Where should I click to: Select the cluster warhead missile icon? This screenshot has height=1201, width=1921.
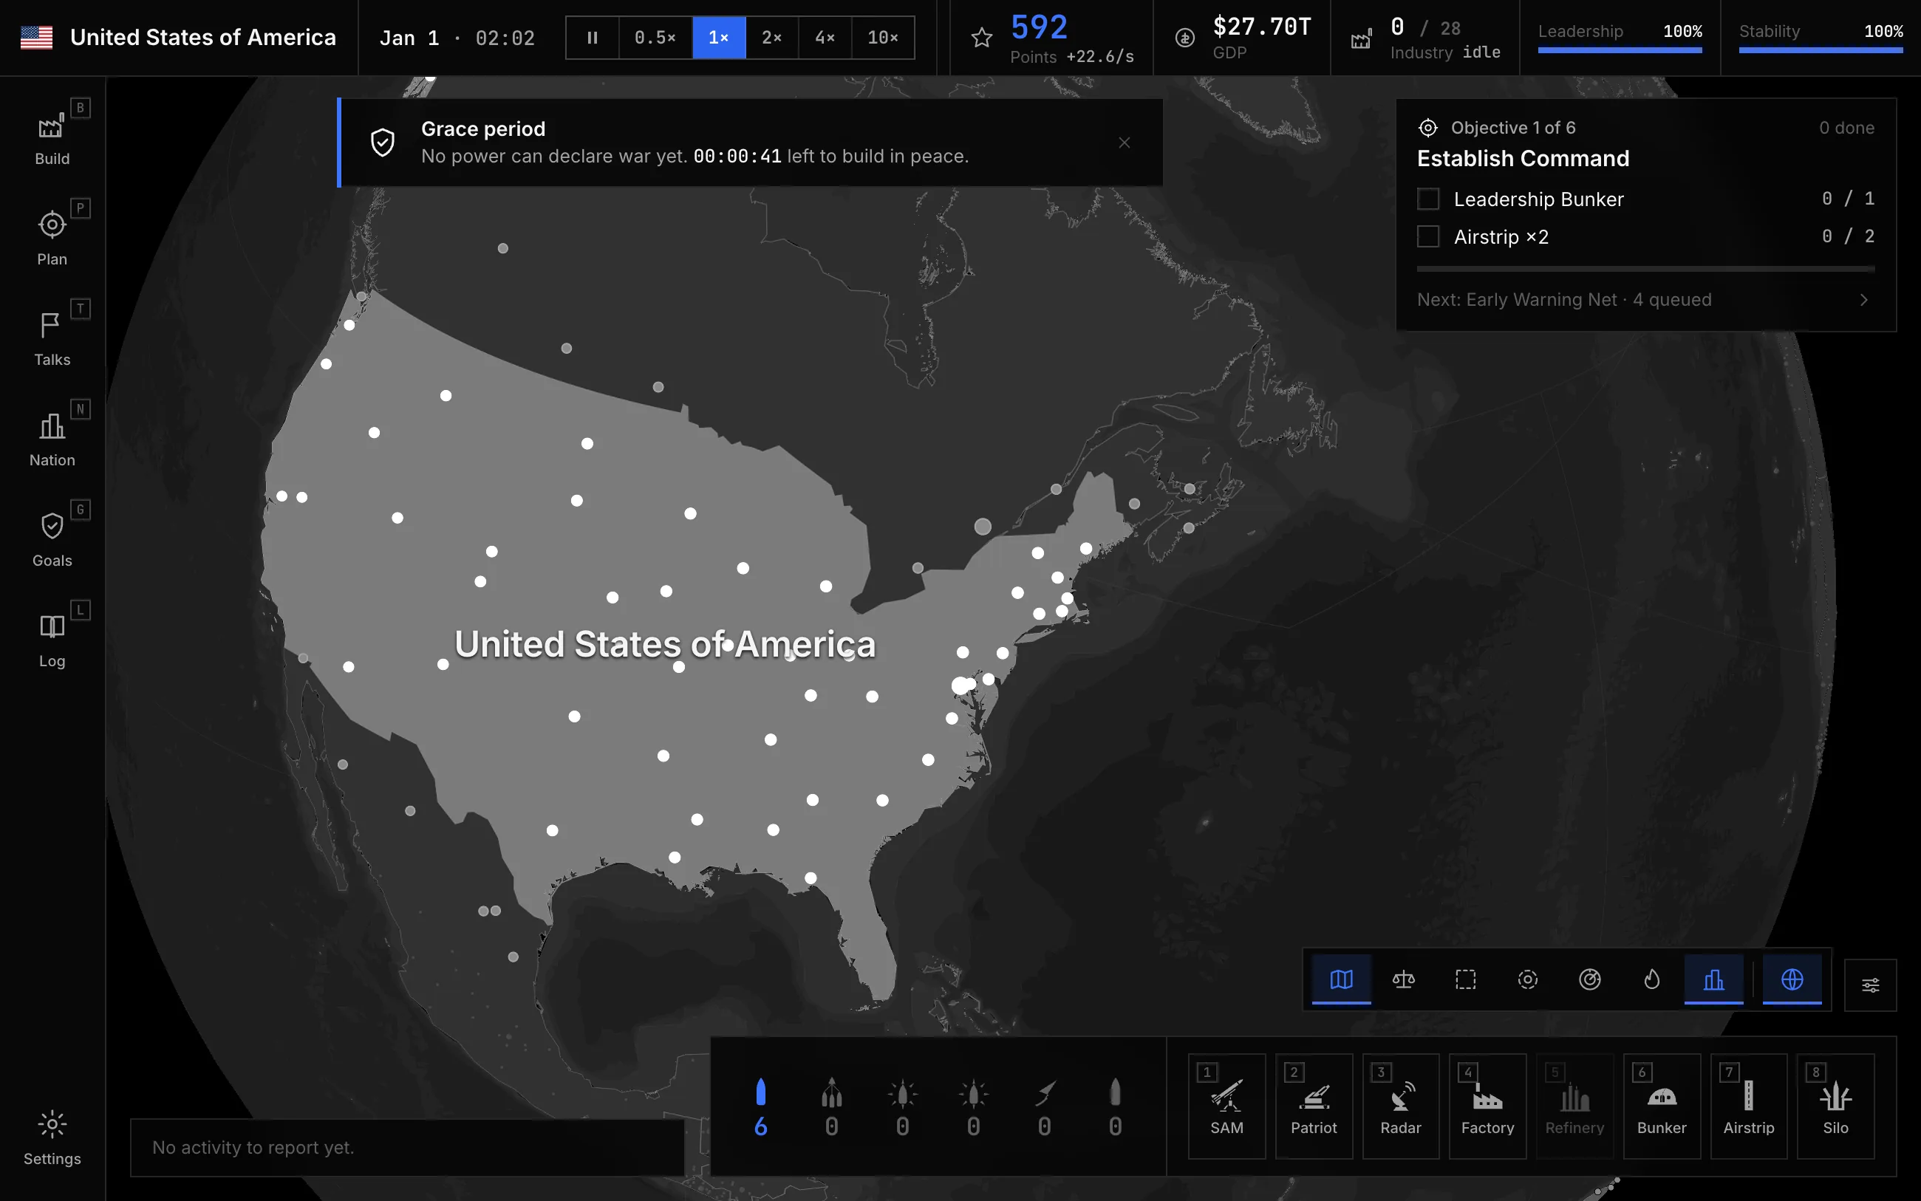pos(832,1106)
